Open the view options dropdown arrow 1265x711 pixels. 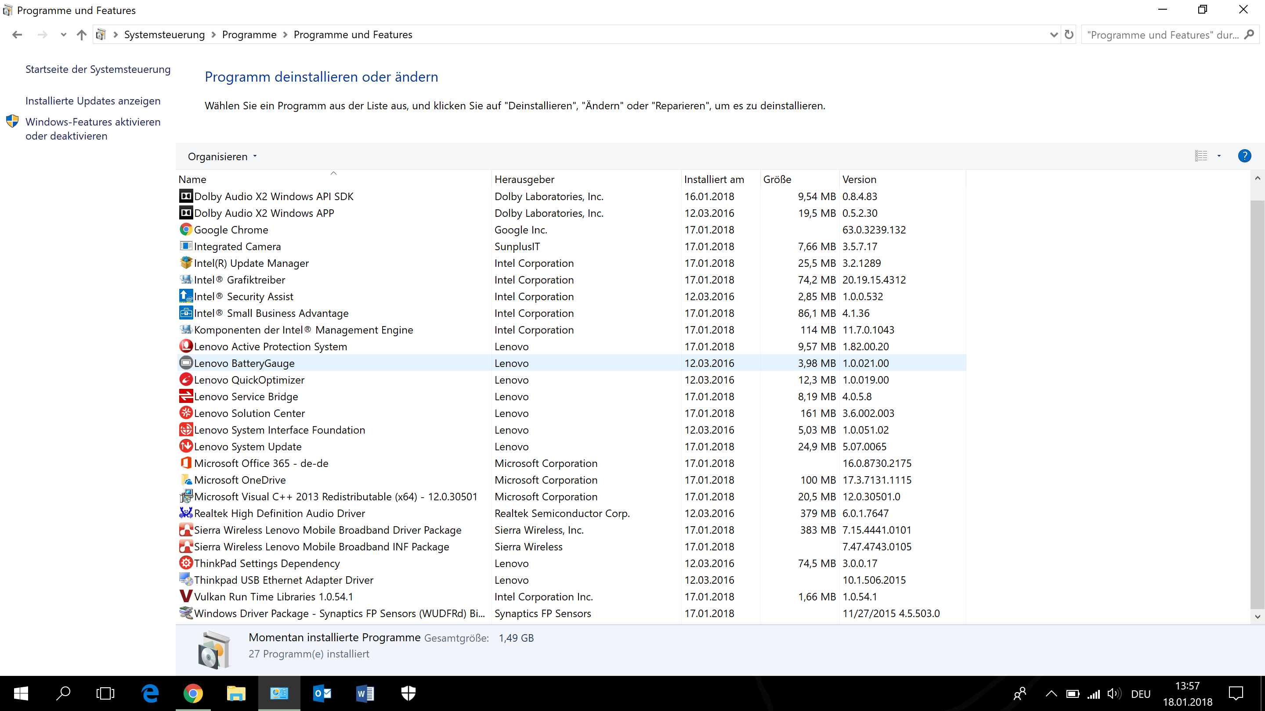pyautogui.click(x=1218, y=156)
